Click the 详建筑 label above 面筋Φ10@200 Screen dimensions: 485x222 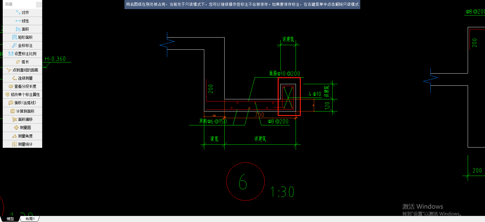pyautogui.click(x=288, y=39)
